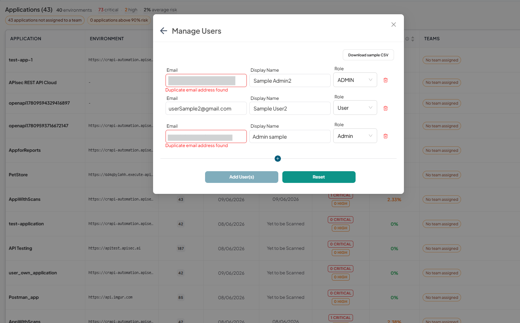Open the user_own_application row
The width and height of the screenshot is (520, 323).
pos(33,273)
